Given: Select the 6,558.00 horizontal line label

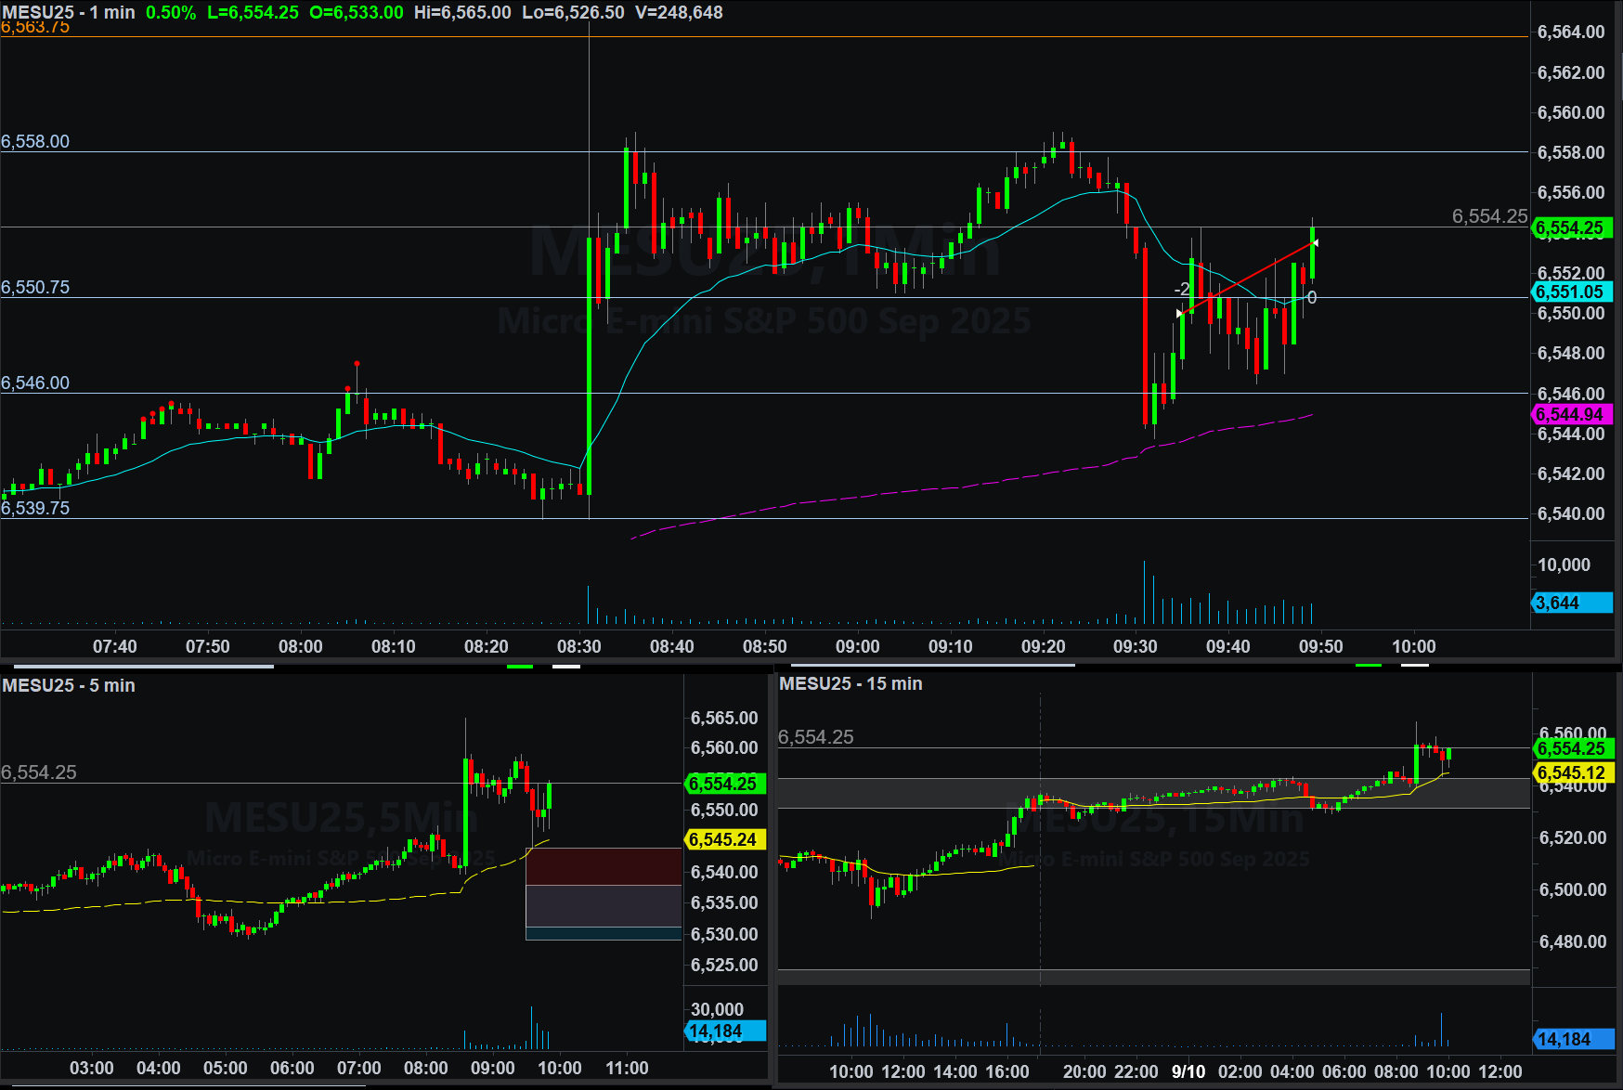Looking at the screenshot, I should tap(35, 141).
